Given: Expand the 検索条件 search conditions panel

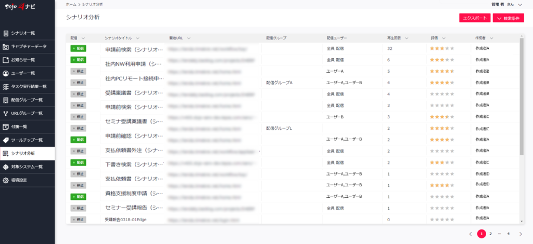Looking at the screenshot, I should tap(508, 18).
